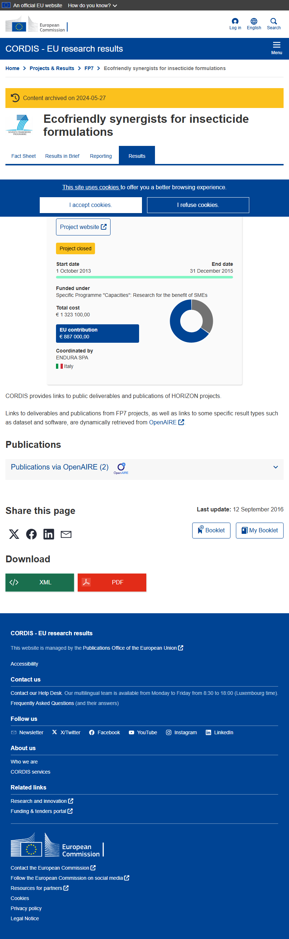The image size is (289, 939).
Task: Click "I refuse cookies" button
Action: coord(198,205)
